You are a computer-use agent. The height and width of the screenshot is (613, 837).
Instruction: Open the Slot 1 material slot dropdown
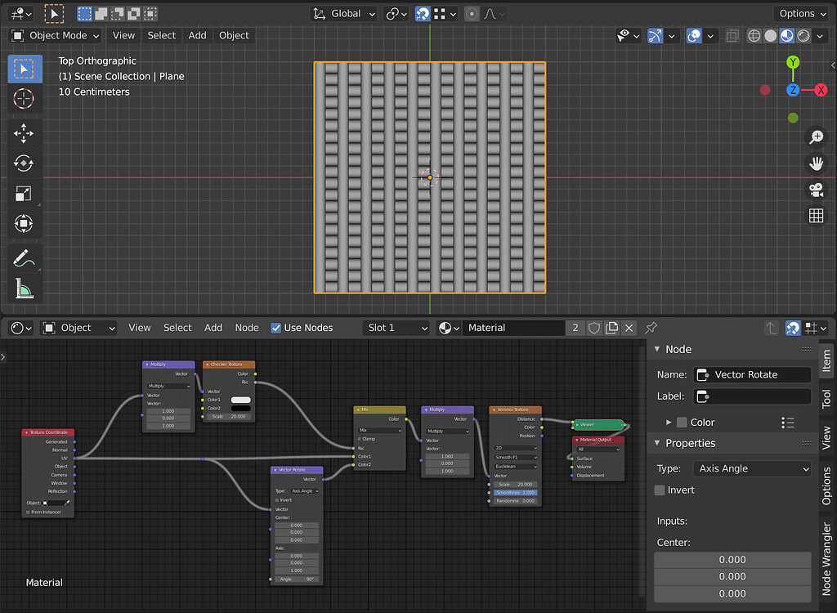point(396,328)
